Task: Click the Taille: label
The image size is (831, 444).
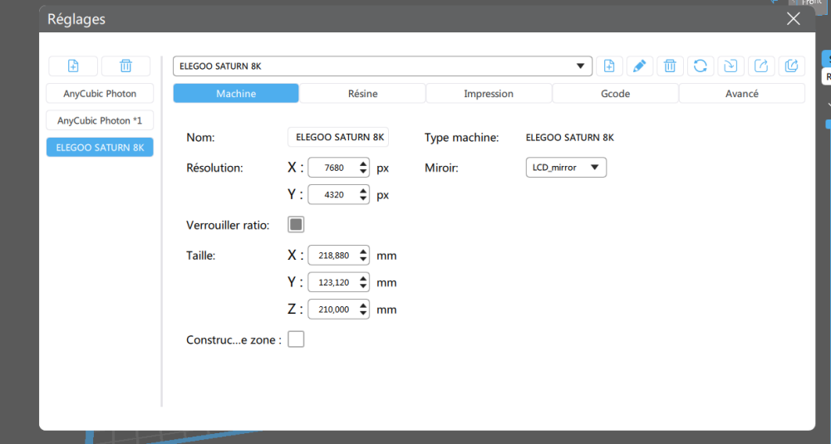Action: [x=200, y=256]
